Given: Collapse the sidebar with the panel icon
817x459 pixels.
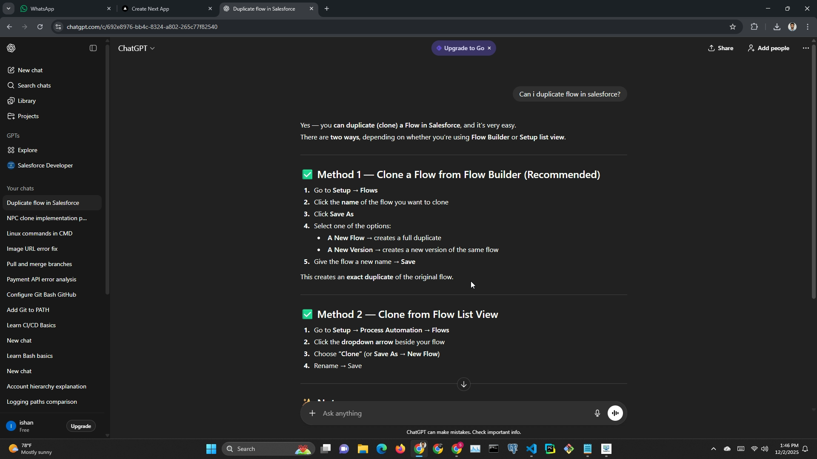Looking at the screenshot, I should tap(93, 48).
